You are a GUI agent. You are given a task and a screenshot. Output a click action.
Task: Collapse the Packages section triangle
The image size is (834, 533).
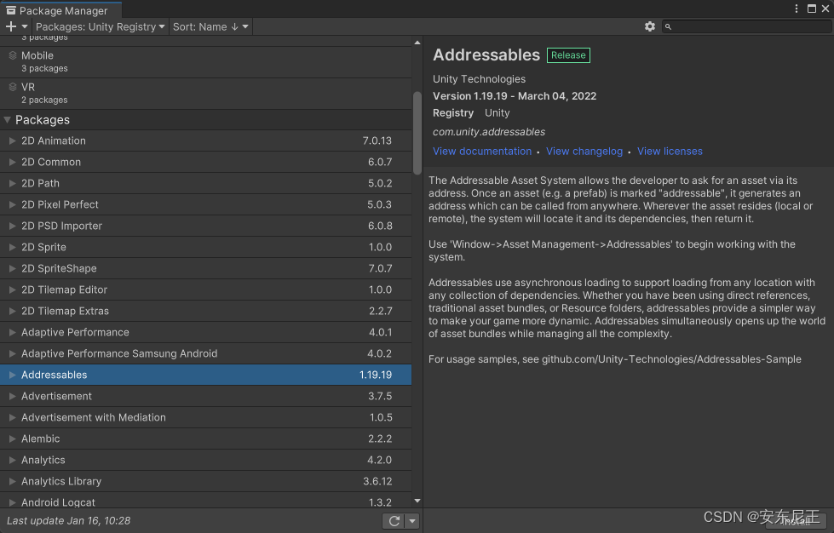8,120
